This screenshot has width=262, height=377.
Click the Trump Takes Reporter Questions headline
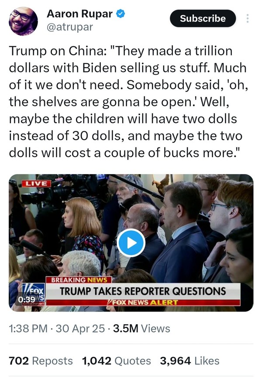pyautogui.click(x=143, y=291)
